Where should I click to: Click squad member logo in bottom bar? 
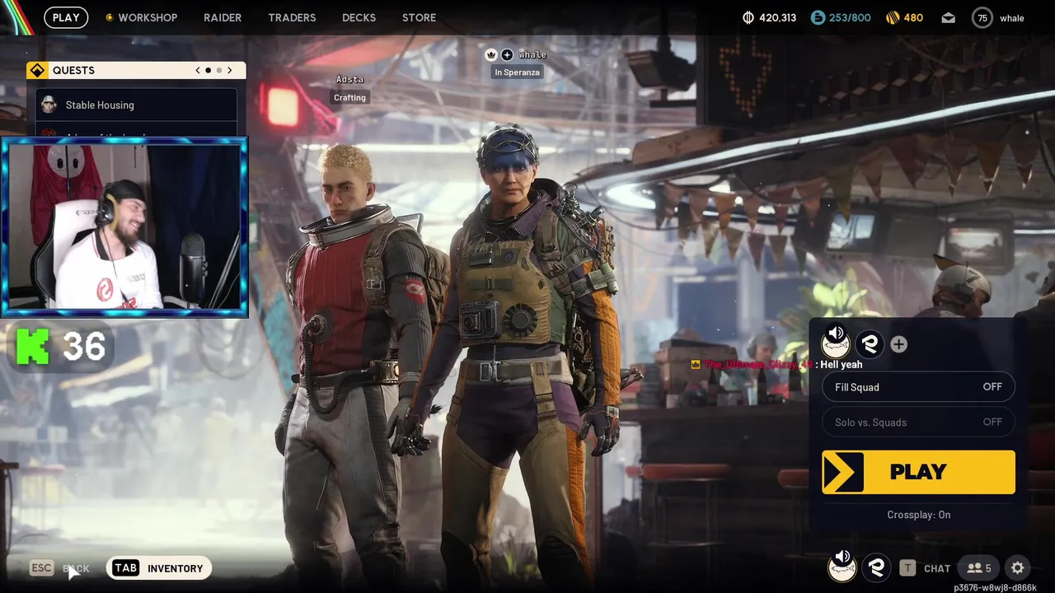pyautogui.click(x=876, y=567)
